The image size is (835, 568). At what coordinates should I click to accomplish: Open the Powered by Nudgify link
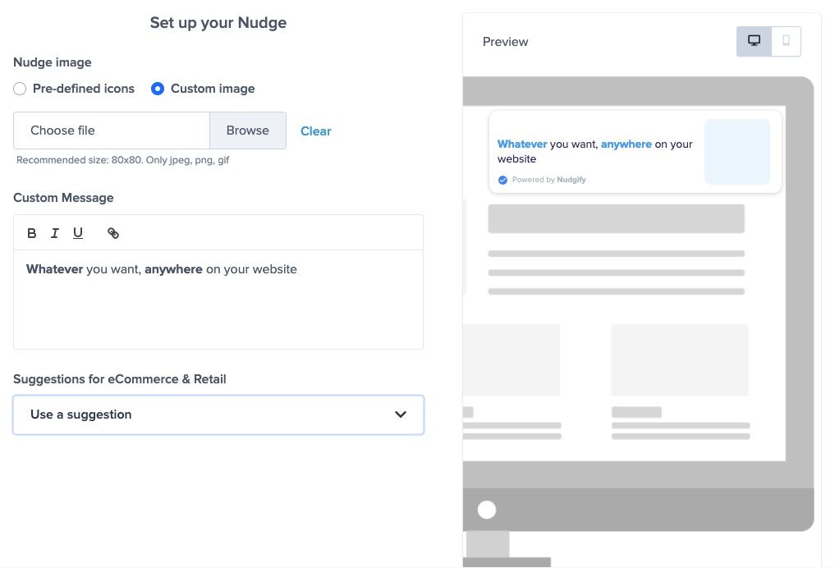coord(548,180)
